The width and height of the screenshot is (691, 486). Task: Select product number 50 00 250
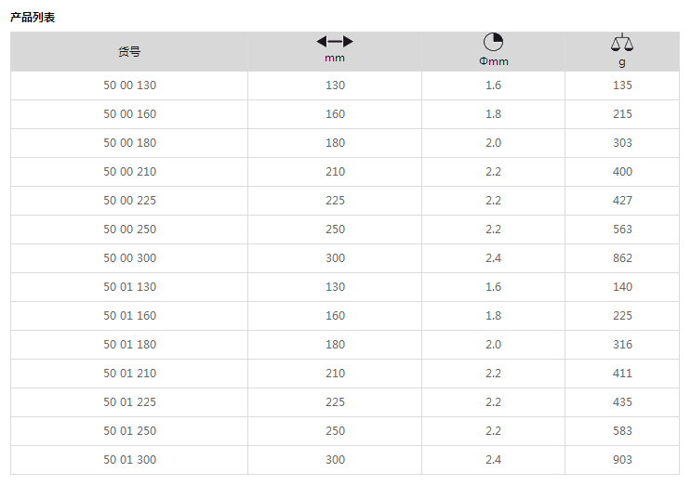(129, 230)
